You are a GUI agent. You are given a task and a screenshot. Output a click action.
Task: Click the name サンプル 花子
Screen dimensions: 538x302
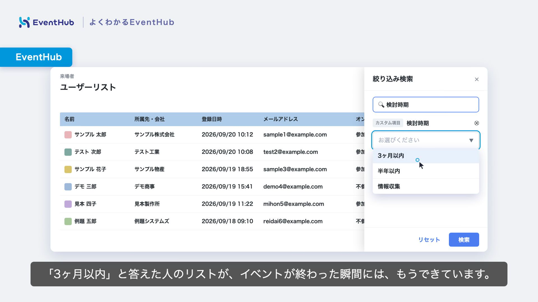[90, 169]
